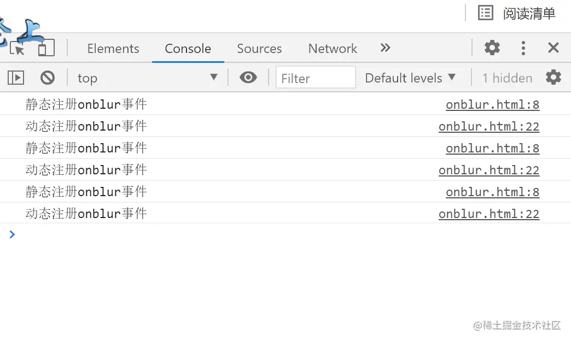The image size is (571, 341).
Task: Open the last onblur.html:22 source link
Action: pyautogui.click(x=489, y=214)
